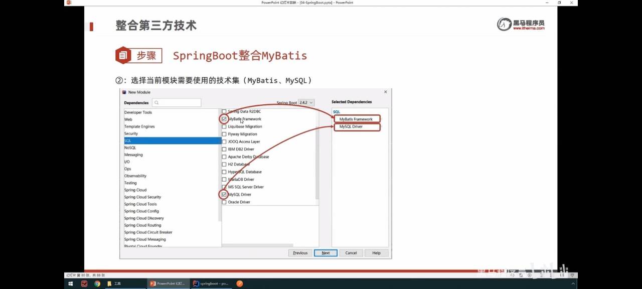Open the Windows Start menu
Screen dimensions: 642x289
coord(71,283)
